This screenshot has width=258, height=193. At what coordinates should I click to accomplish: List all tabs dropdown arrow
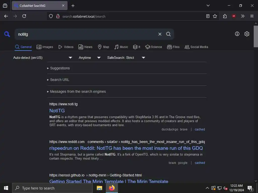point(208,6)
